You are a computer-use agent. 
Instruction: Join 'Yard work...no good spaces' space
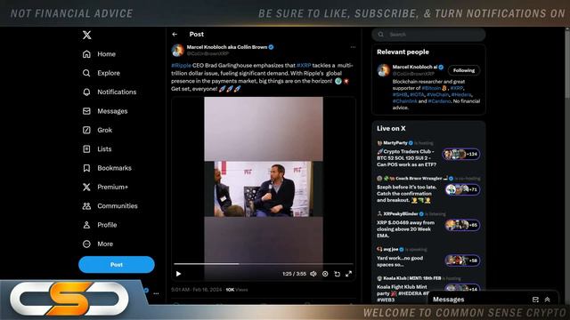(400, 261)
